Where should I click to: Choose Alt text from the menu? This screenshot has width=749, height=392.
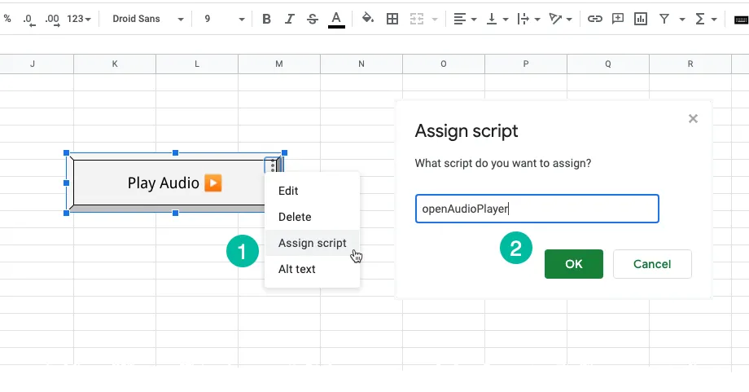(x=312, y=269)
